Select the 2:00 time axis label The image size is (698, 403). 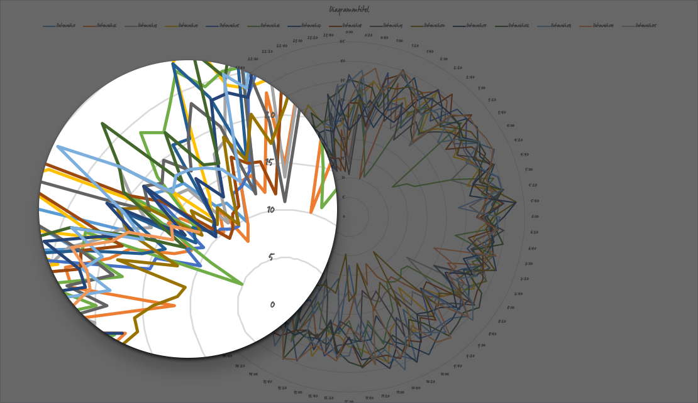(444, 59)
